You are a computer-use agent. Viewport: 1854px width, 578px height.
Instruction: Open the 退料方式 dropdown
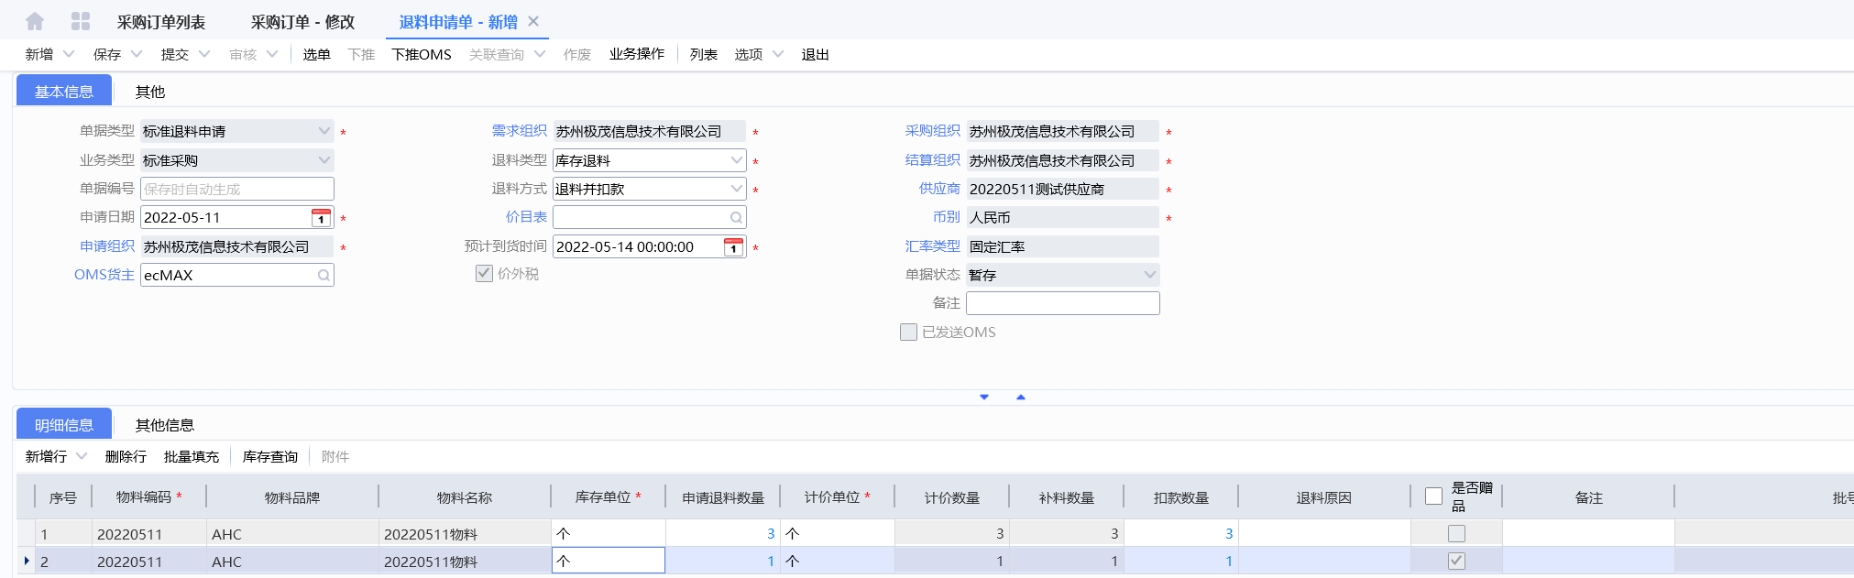[x=736, y=189]
